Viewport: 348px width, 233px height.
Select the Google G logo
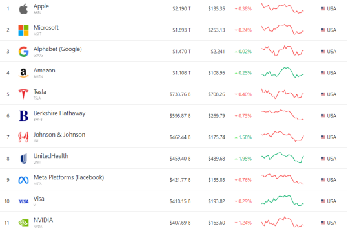(x=23, y=52)
